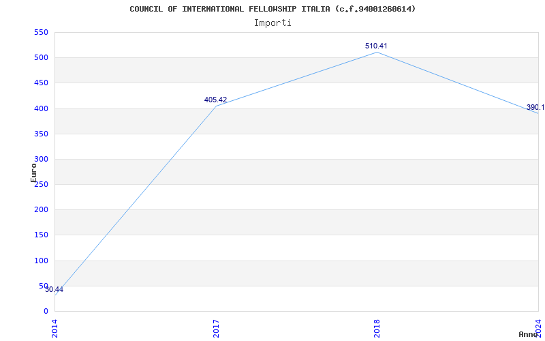Select the 390.1 data label
Viewport: 545px width, 341px height.
click(535, 108)
